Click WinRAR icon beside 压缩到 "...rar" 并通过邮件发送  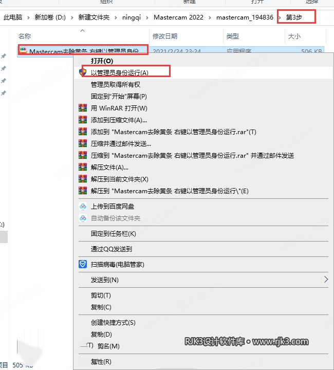pos(83,155)
